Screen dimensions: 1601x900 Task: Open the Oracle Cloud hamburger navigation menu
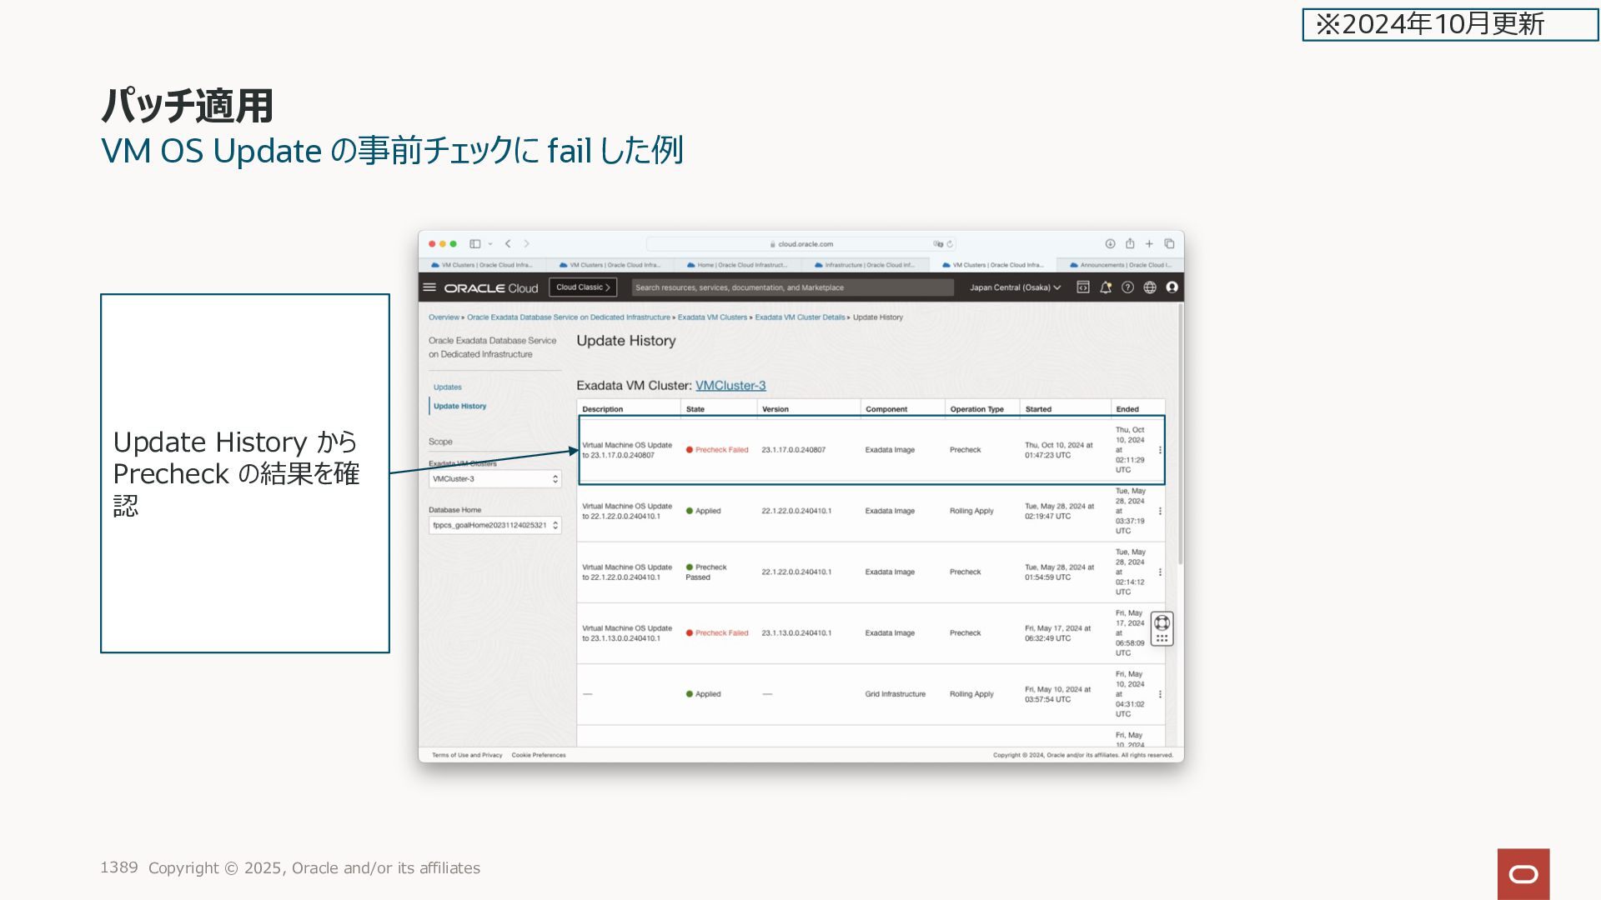[x=429, y=287]
